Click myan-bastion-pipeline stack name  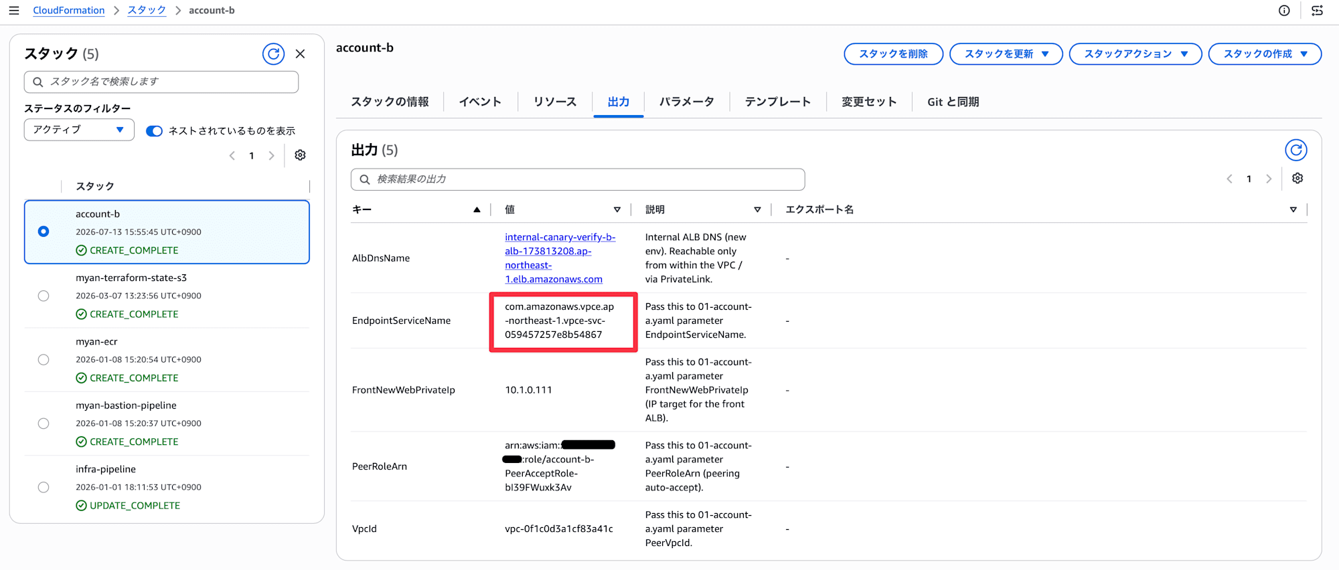click(x=126, y=405)
